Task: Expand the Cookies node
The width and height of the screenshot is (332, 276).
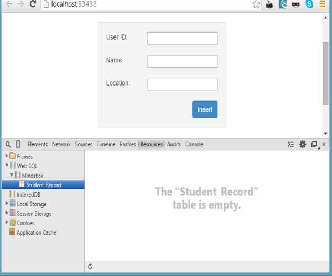Action: 7,223
